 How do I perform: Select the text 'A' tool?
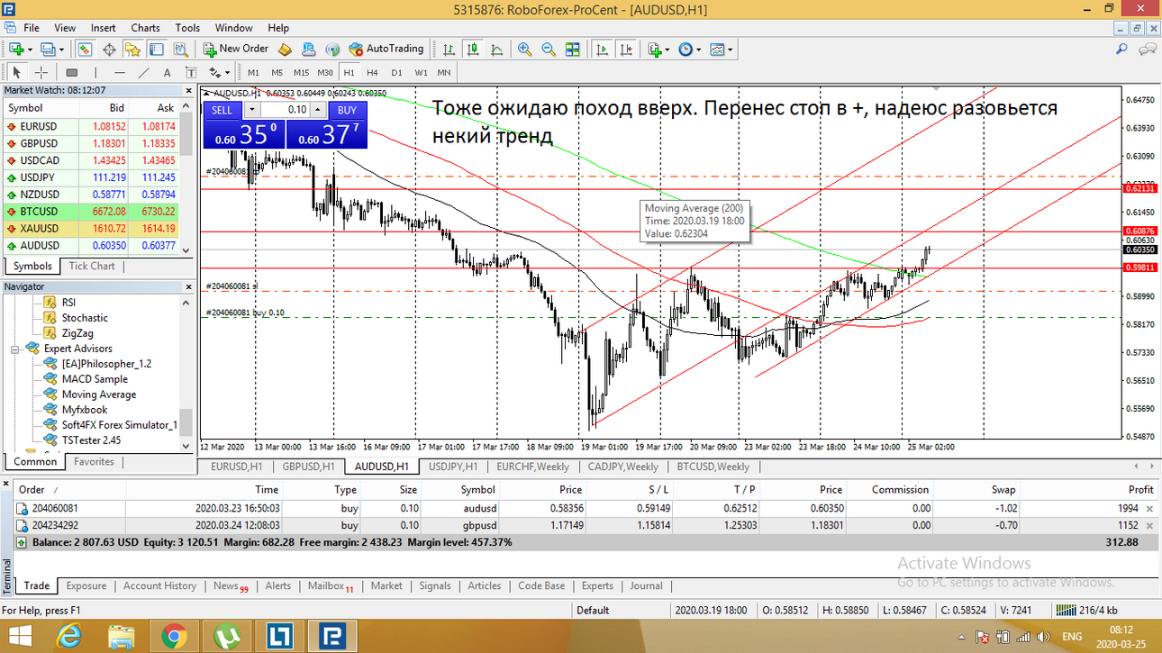pyautogui.click(x=167, y=72)
